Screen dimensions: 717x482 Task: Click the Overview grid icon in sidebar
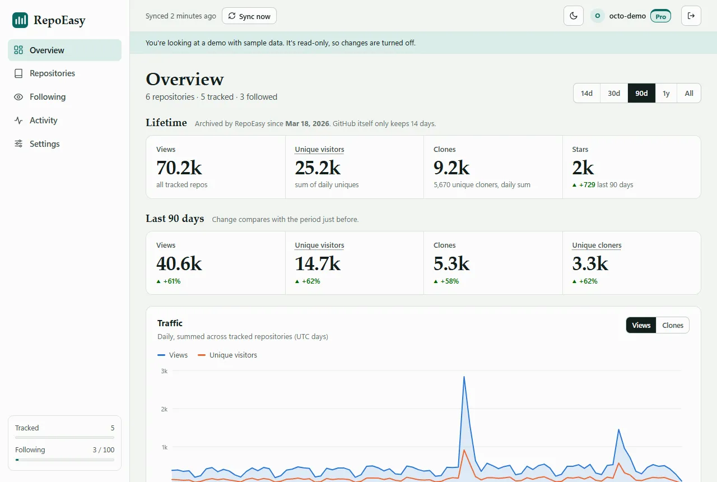(x=18, y=50)
